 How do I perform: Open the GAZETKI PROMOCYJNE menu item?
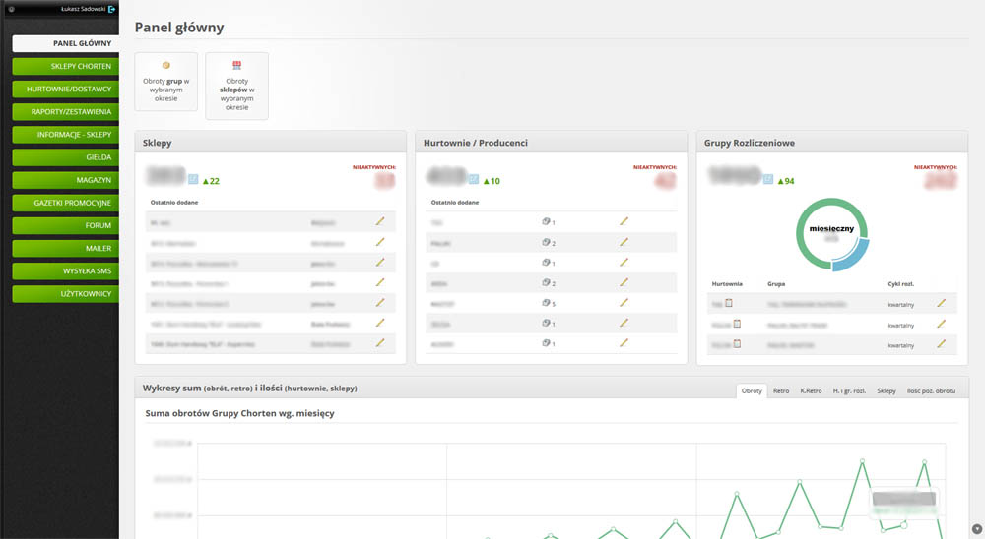[x=66, y=203]
